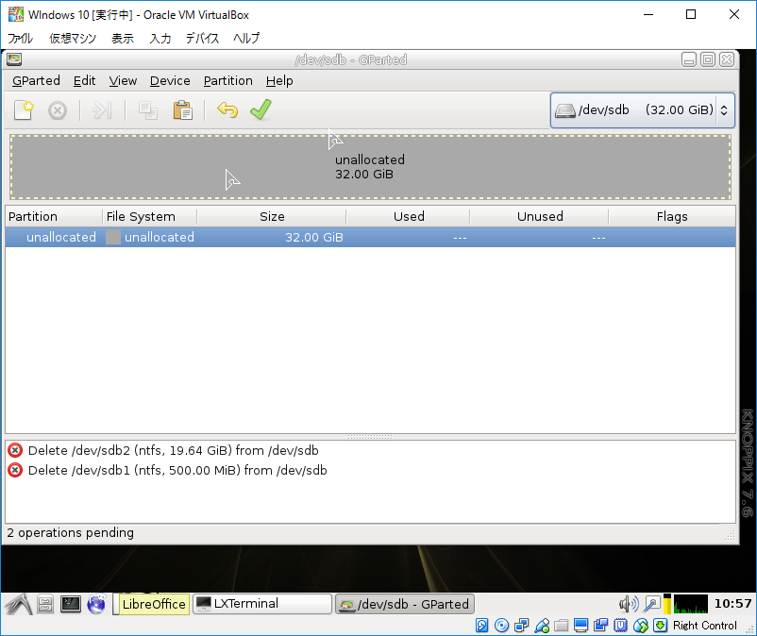
Task: Click VirtualBox shared folders status icon
Action: (561, 626)
